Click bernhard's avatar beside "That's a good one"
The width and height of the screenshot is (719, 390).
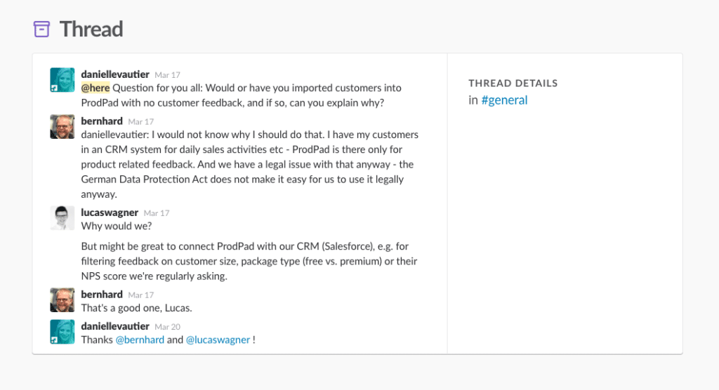point(62,300)
